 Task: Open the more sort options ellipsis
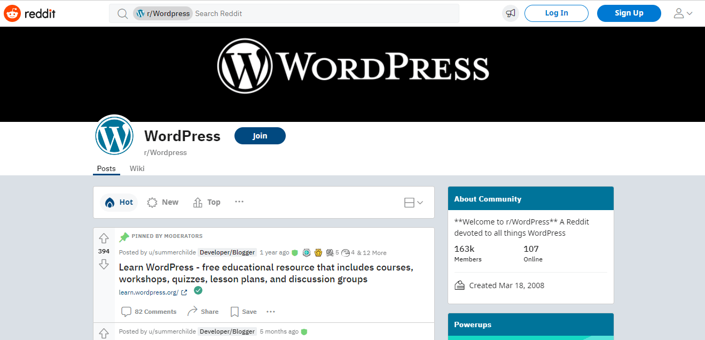point(239,202)
